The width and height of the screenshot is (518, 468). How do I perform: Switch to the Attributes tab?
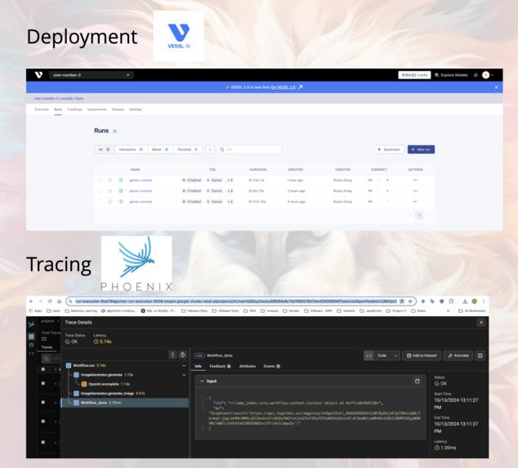(x=248, y=366)
